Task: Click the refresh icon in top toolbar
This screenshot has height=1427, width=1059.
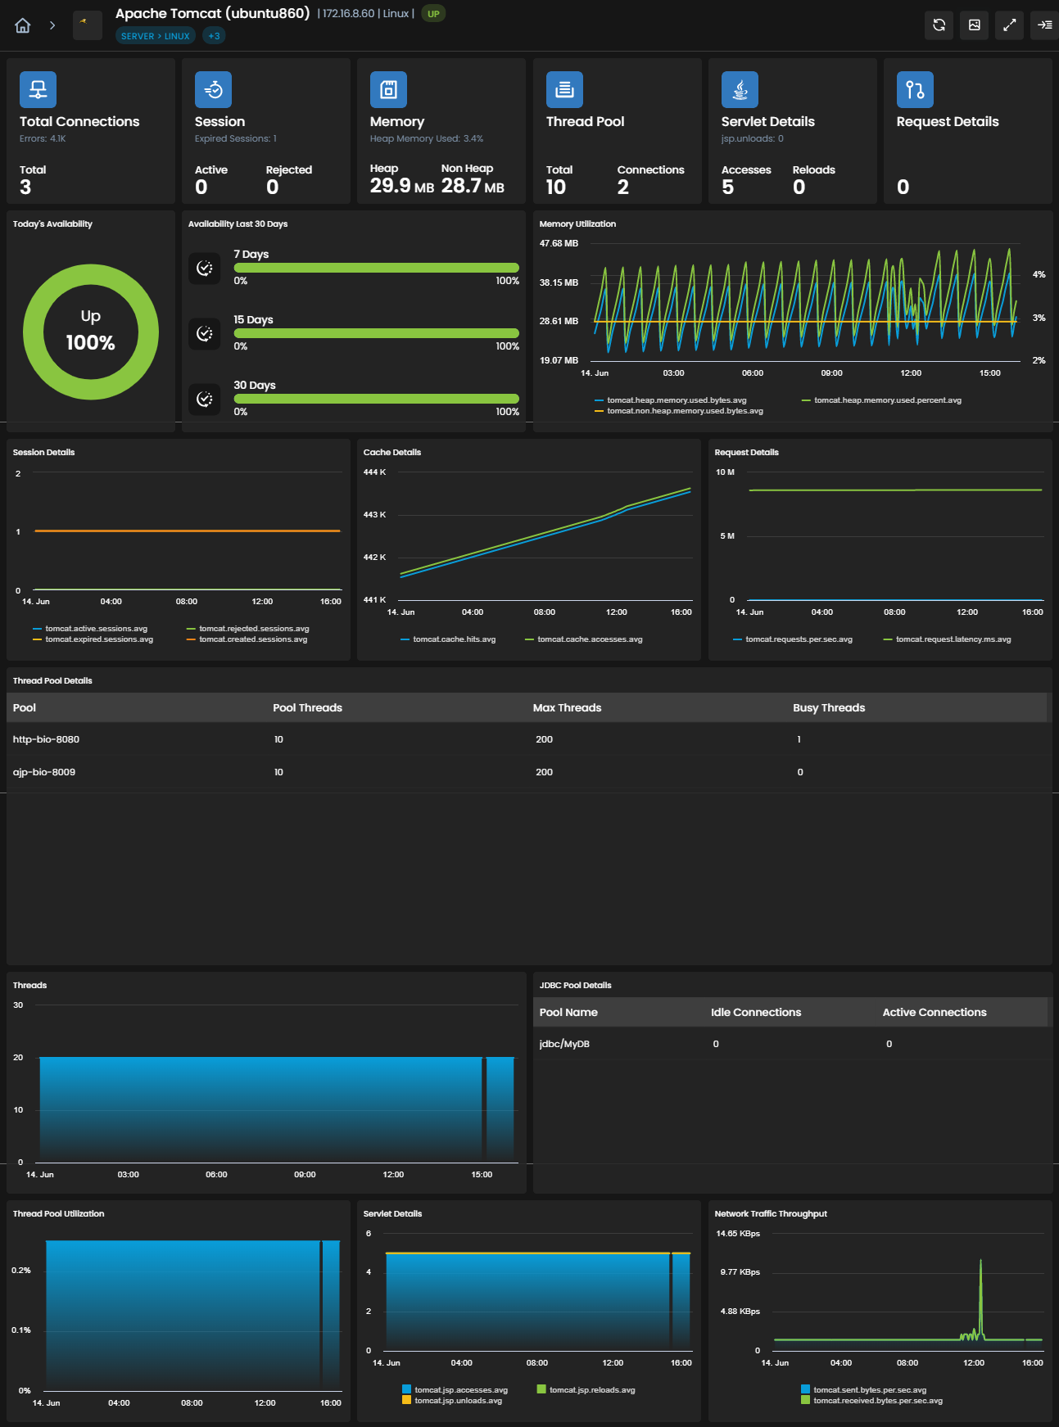Action: pos(939,25)
